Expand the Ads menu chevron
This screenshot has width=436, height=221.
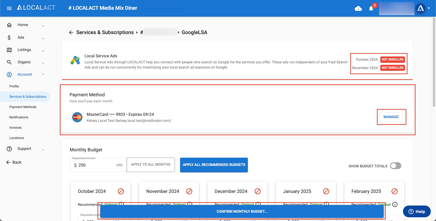coord(43,38)
